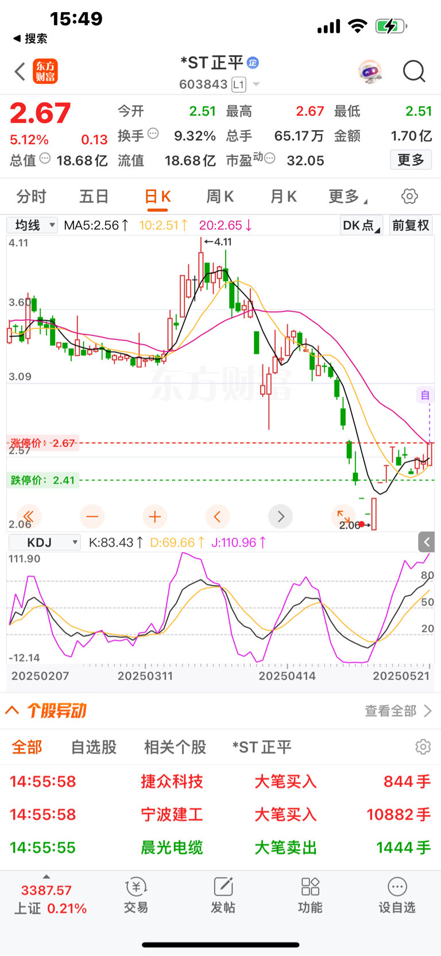Move chart left with left chevron

(217, 516)
